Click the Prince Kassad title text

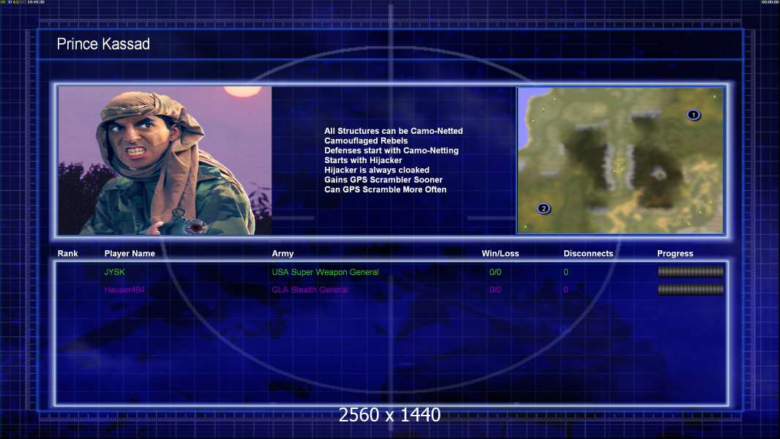(x=103, y=44)
